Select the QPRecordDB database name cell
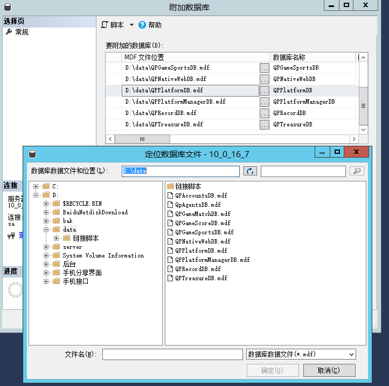 pos(314,113)
